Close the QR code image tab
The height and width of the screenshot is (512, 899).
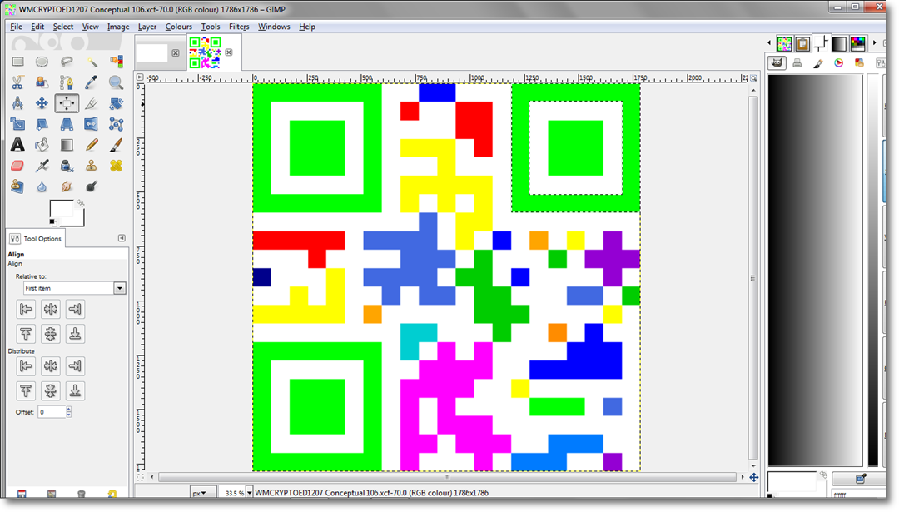(x=229, y=52)
